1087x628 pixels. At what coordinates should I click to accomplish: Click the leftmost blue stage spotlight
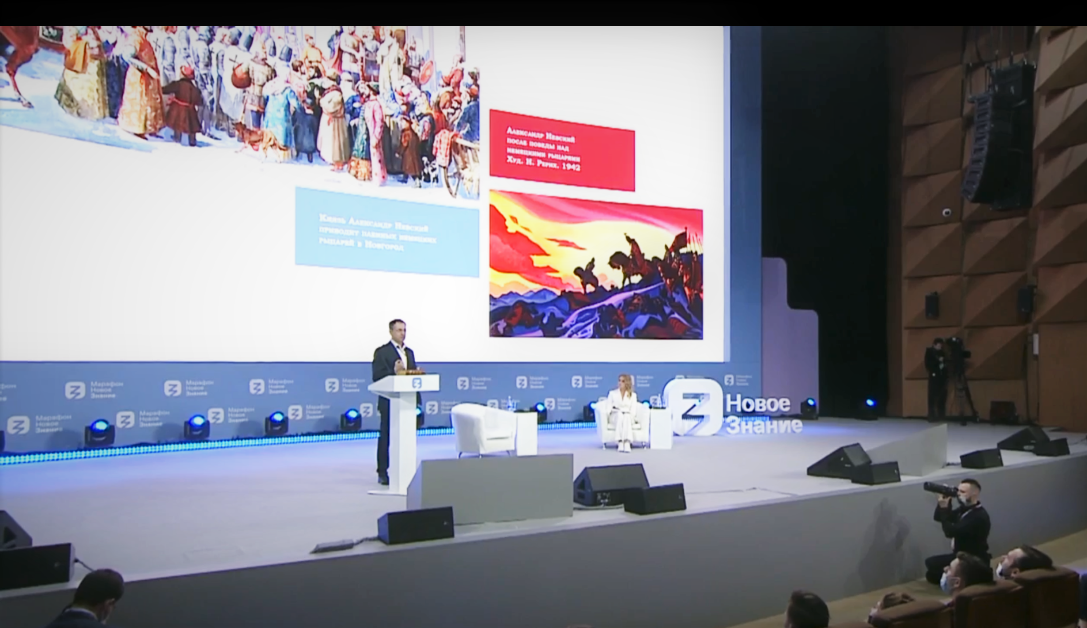[99, 431]
